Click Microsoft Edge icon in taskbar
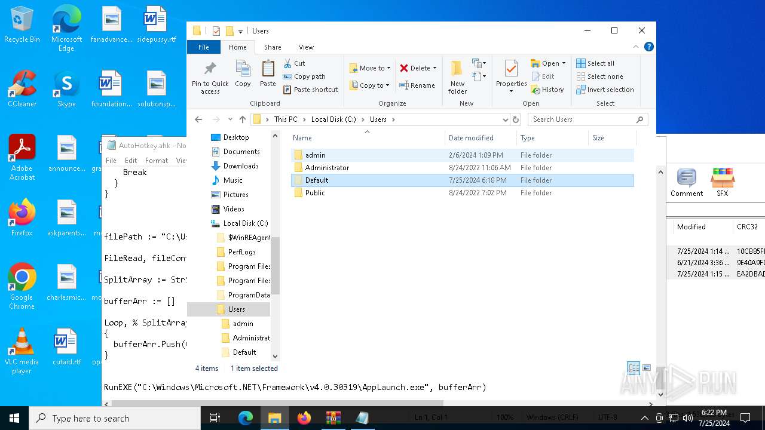 [x=246, y=418]
